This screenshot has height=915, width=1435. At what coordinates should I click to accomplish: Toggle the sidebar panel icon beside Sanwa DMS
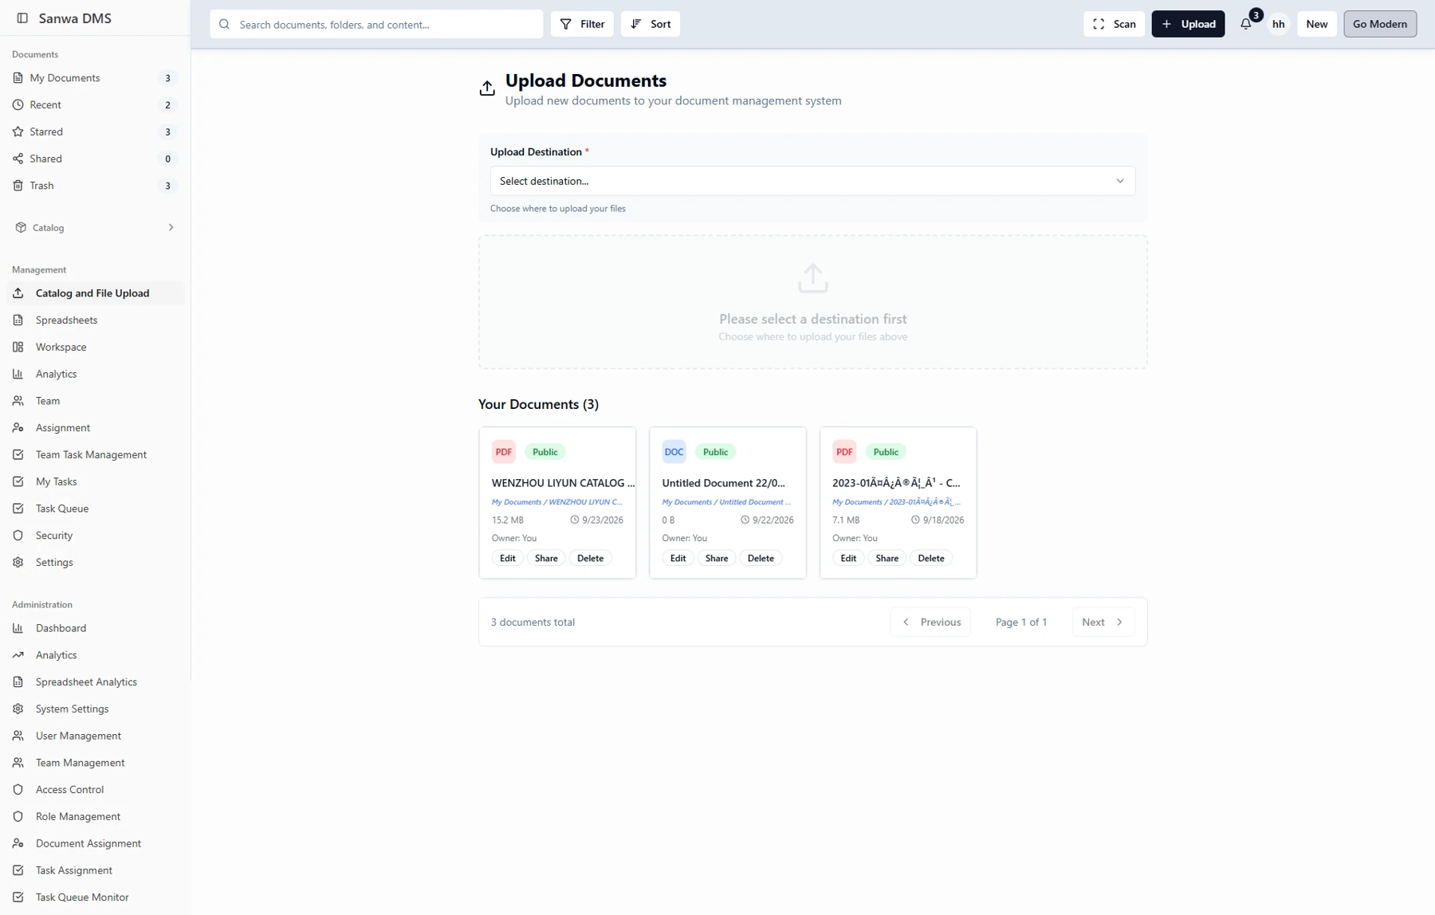[x=22, y=18]
